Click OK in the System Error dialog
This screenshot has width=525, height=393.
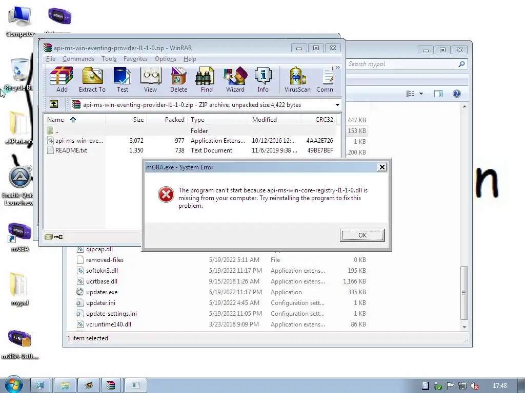(362, 235)
